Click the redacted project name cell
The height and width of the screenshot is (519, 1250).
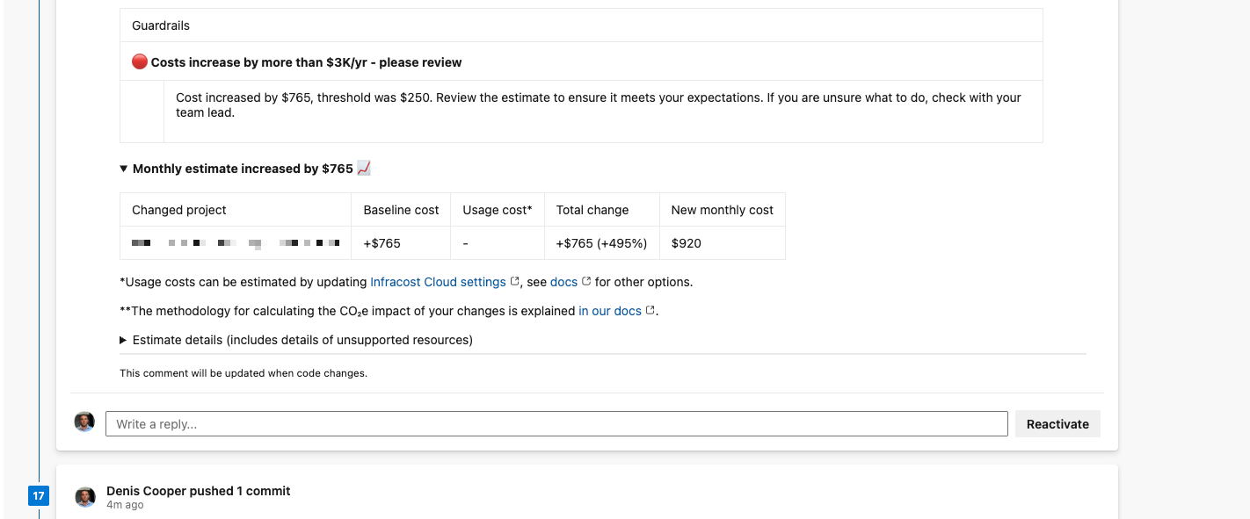coord(236,243)
